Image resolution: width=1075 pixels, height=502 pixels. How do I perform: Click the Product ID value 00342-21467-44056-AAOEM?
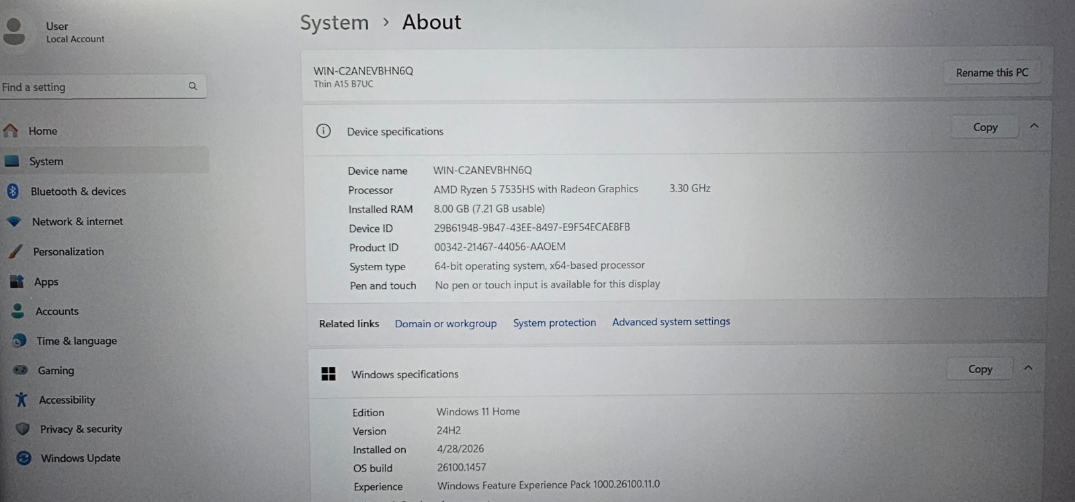click(x=499, y=247)
